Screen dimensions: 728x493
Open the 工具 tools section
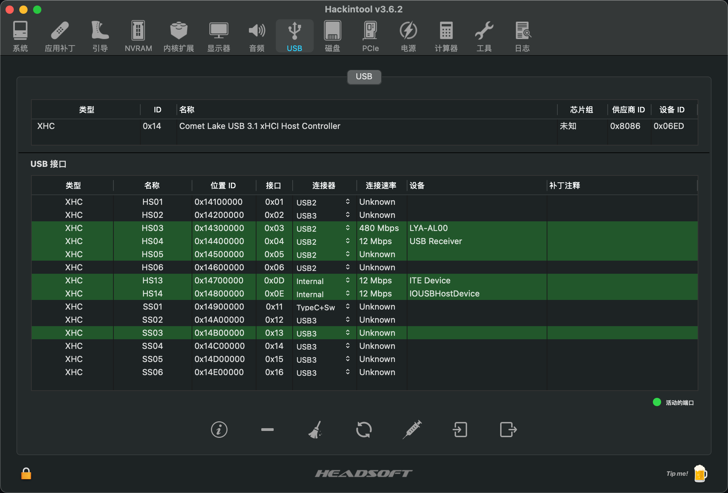(x=484, y=36)
